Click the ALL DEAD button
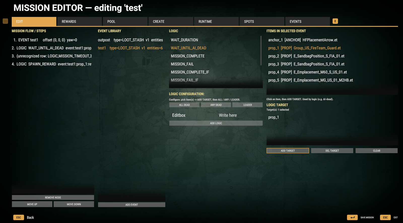 tap(184, 105)
